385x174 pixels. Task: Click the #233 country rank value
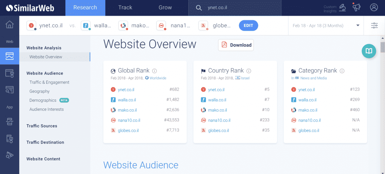pos(265,120)
